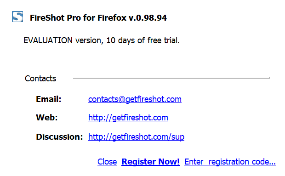Click the word version in the evaluation line

[x=89, y=40]
